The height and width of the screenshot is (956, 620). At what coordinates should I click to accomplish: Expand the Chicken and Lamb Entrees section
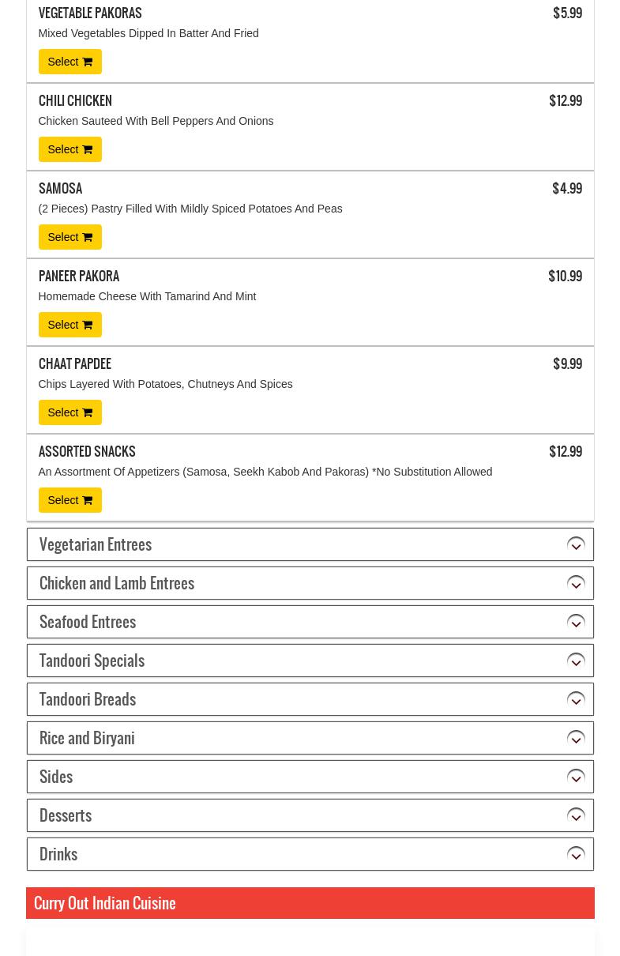point(117,583)
